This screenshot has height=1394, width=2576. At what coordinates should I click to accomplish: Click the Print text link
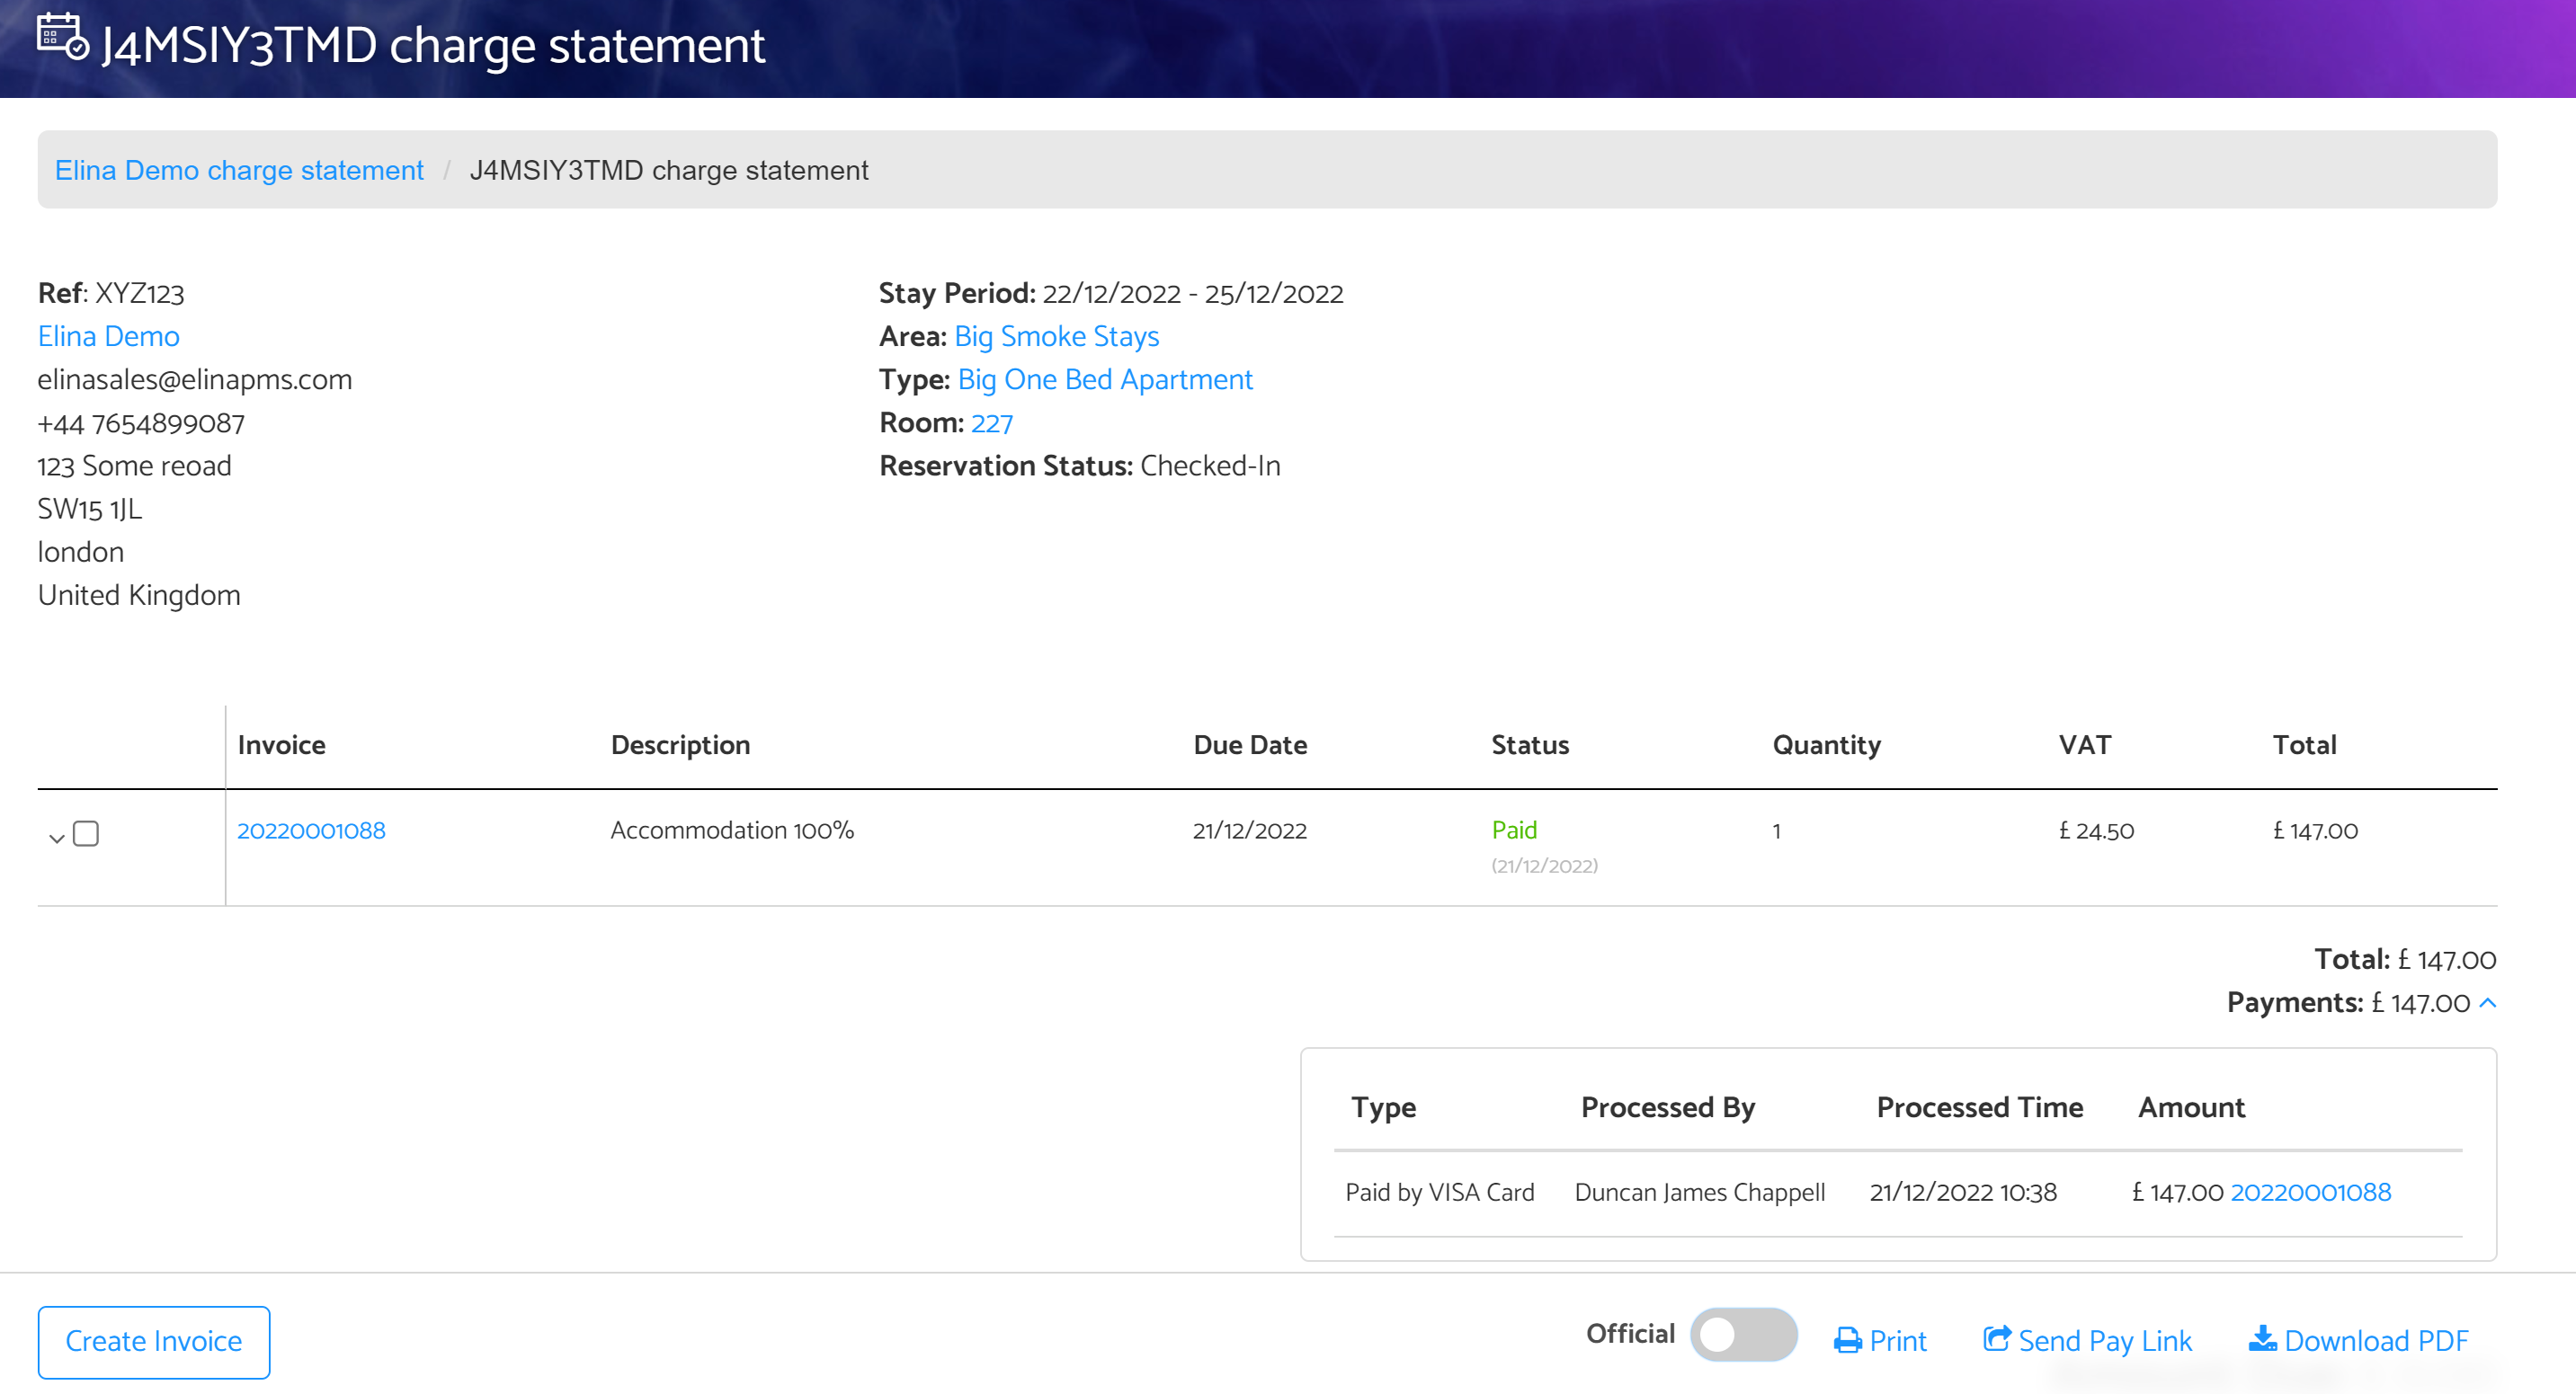coord(1897,1341)
